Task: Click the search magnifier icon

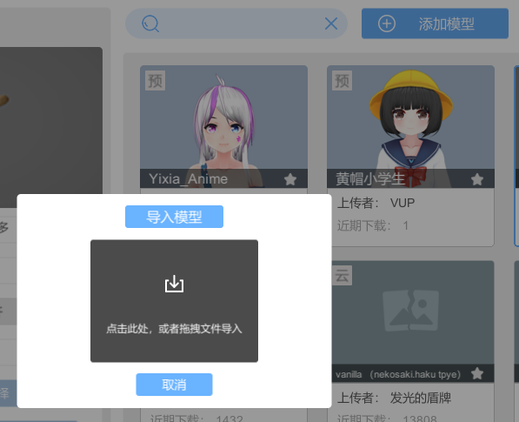Action: 150,23
